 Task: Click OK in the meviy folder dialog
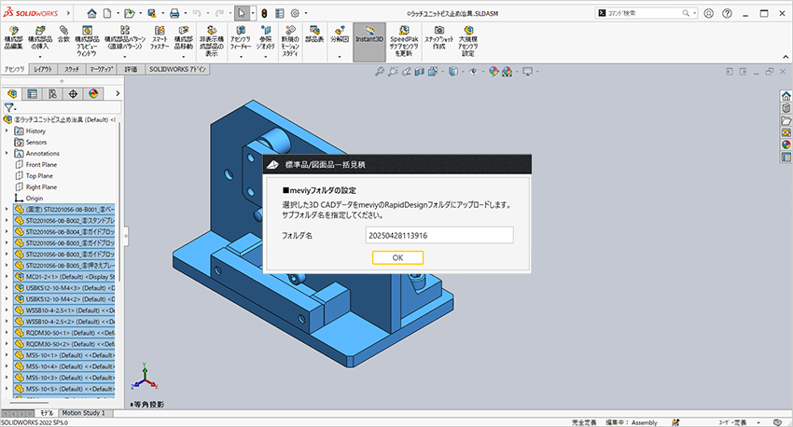pyautogui.click(x=397, y=257)
